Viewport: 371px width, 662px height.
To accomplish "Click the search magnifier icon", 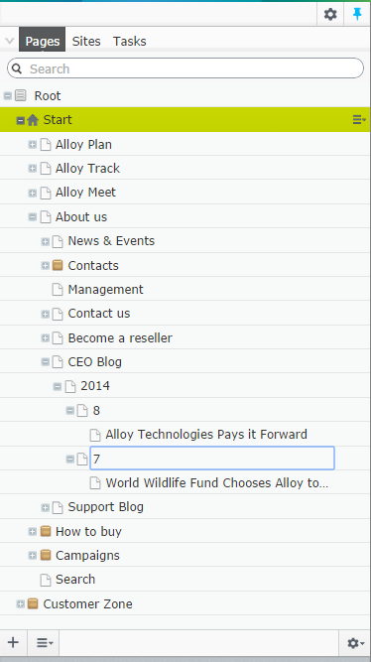I will pos(17,68).
